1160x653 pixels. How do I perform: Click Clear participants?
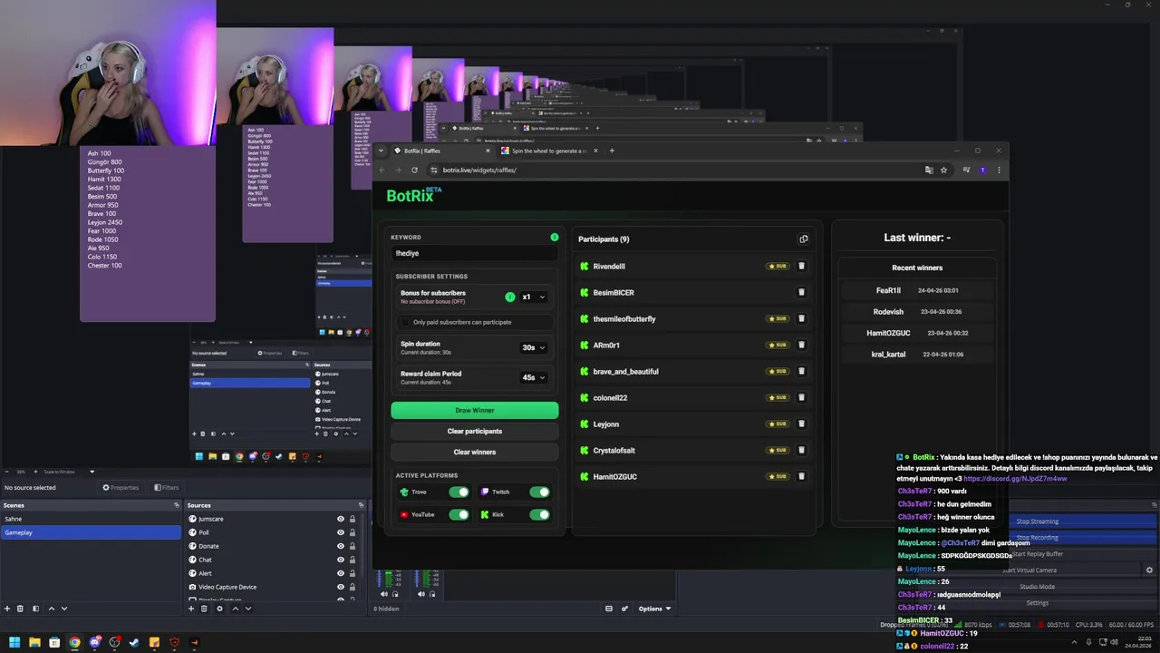click(x=475, y=431)
